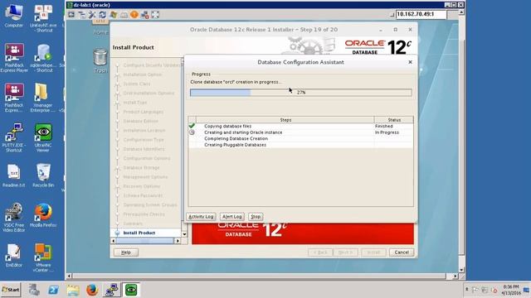The image size is (531, 298).
Task: Open VNC connection options (tools icon)
Action: click(92, 15)
